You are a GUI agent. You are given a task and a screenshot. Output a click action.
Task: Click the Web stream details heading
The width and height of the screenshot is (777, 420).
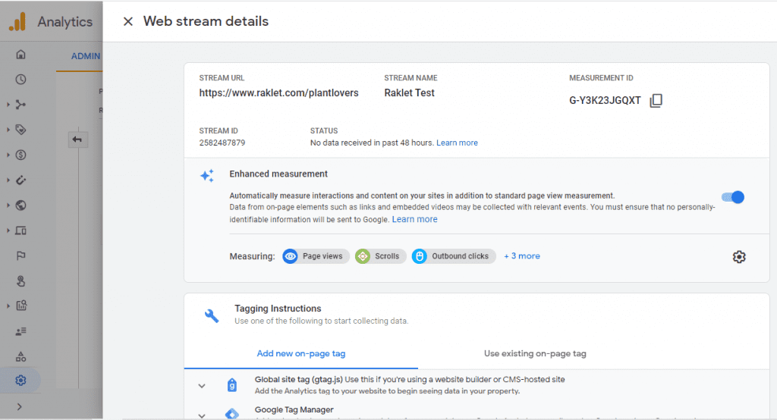206,21
